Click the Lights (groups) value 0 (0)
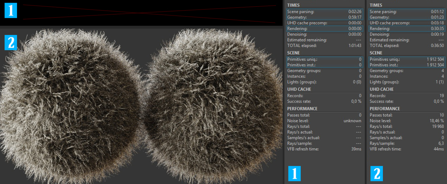447x184 pixels. 357,82
